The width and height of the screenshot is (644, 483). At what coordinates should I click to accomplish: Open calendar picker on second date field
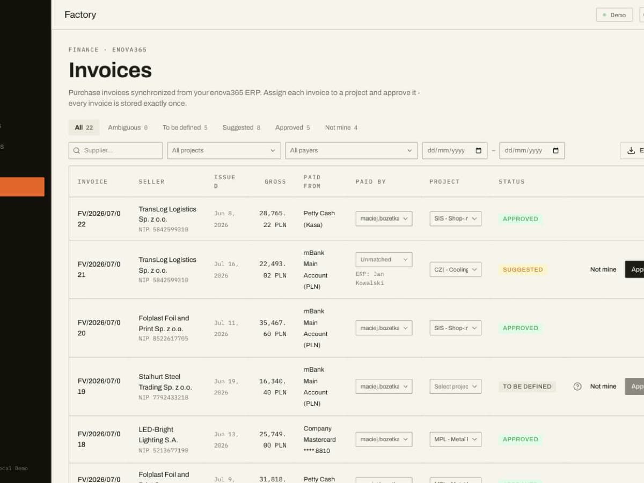pyautogui.click(x=555, y=151)
